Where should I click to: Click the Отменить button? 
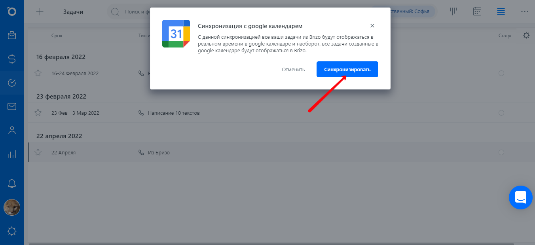pyautogui.click(x=293, y=69)
